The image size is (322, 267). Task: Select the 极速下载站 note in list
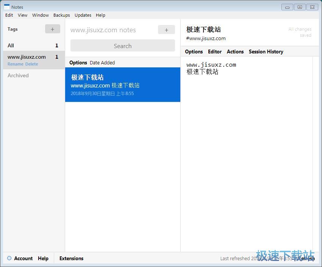coord(123,84)
